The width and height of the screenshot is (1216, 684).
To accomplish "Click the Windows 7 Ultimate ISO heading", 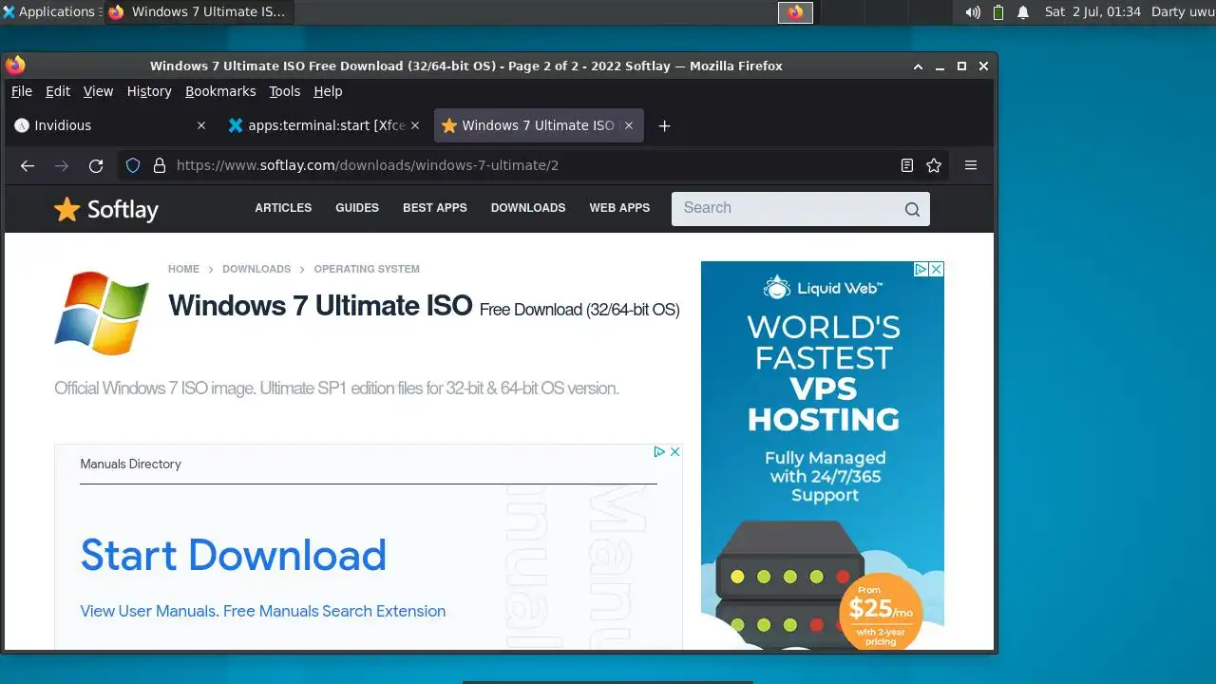I will pyautogui.click(x=320, y=306).
